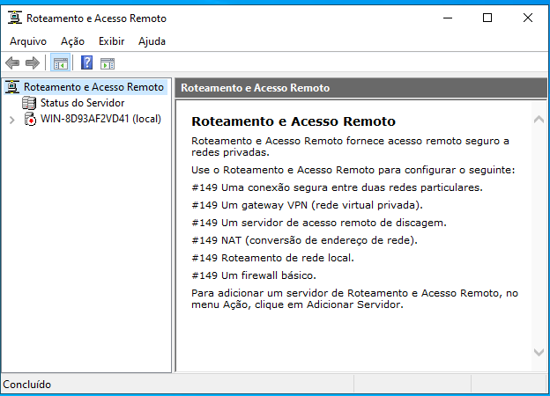Select WIN-8D93AF2VD41 (local) server
This screenshot has height=396, width=550.
[x=101, y=119]
